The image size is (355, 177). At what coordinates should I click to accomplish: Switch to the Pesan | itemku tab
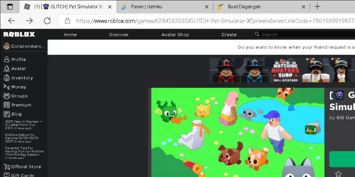(164, 7)
